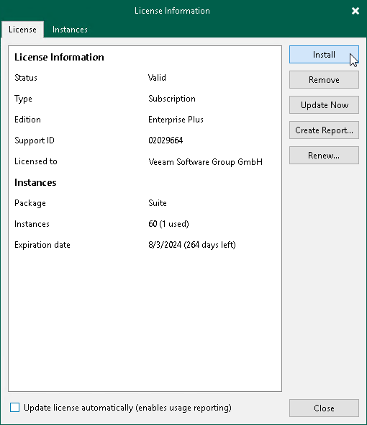The height and width of the screenshot is (425, 367).
Task: Click the Install license button
Action: [324, 55]
